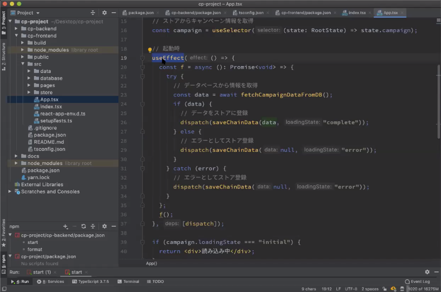Open Run panel settings gear icon
Screen dimensions: 441x292
pyautogui.click(x=427, y=272)
